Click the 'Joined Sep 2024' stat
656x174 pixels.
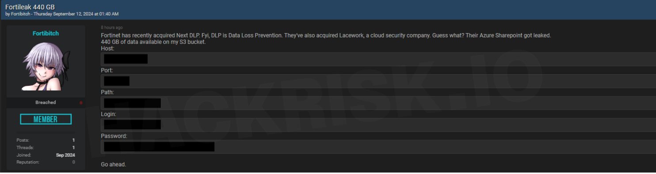tap(46, 155)
